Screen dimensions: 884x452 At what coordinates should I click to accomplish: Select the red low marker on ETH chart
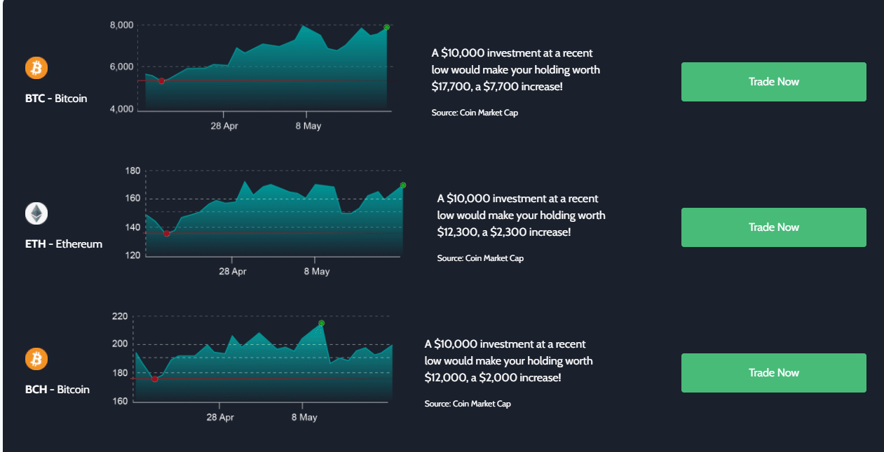[x=166, y=233]
